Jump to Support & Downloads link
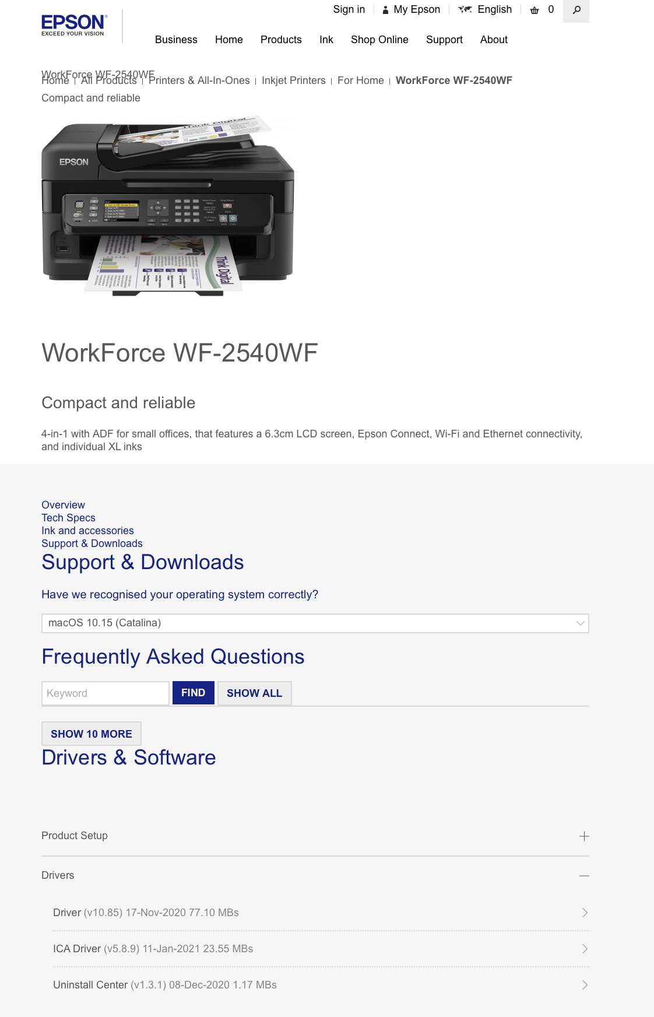Image resolution: width=654 pixels, height=1017 pixels. [92, 543]
